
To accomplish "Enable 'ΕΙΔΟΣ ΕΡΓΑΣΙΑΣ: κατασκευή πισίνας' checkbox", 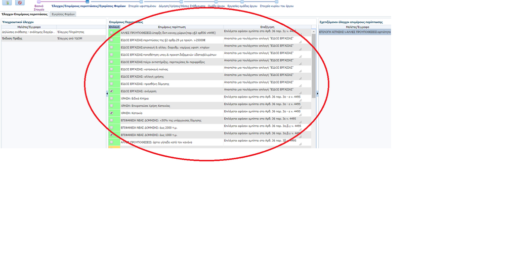I will pos(111,69).
